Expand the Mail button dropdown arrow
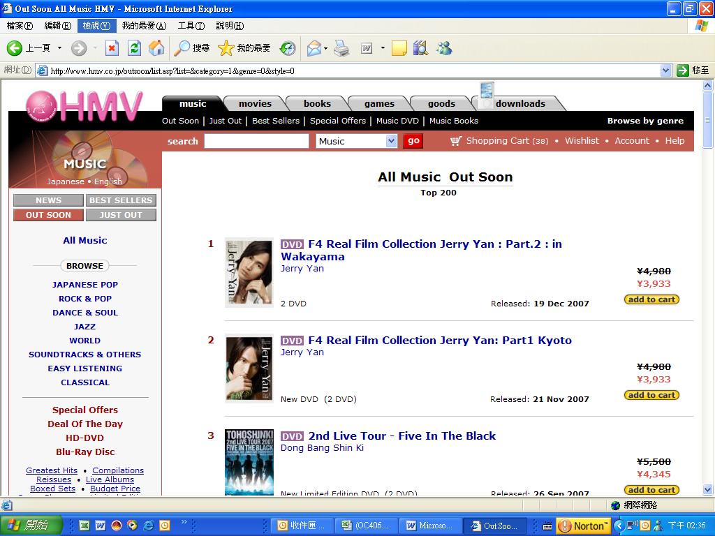715x536 pixels. [x=325, y=48]
